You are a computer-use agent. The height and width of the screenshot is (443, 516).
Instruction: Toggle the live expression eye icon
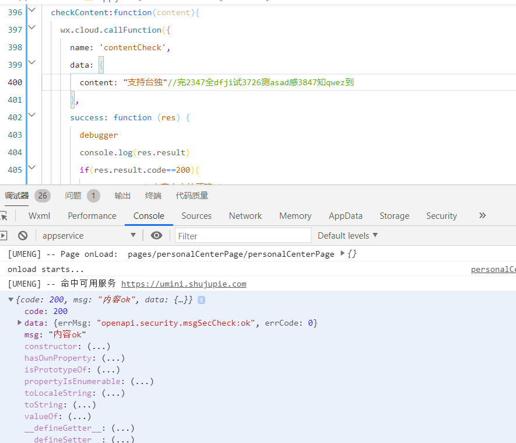pos(156,235)
